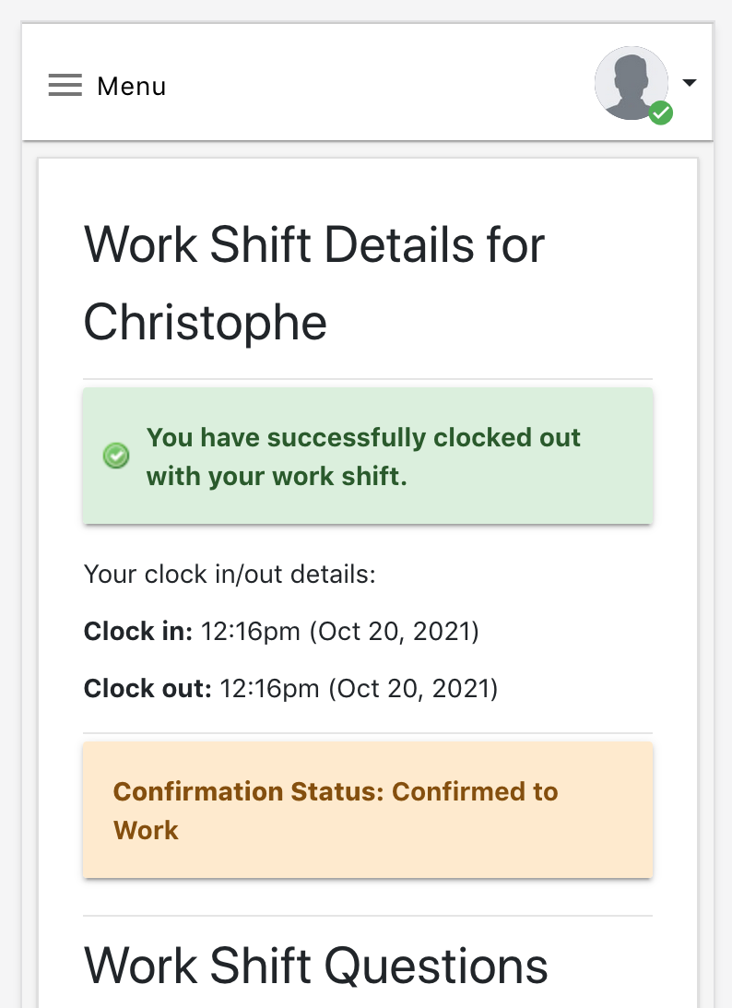Click the divider line below clock out details
Screen dimensions: 732x1008
368,733
